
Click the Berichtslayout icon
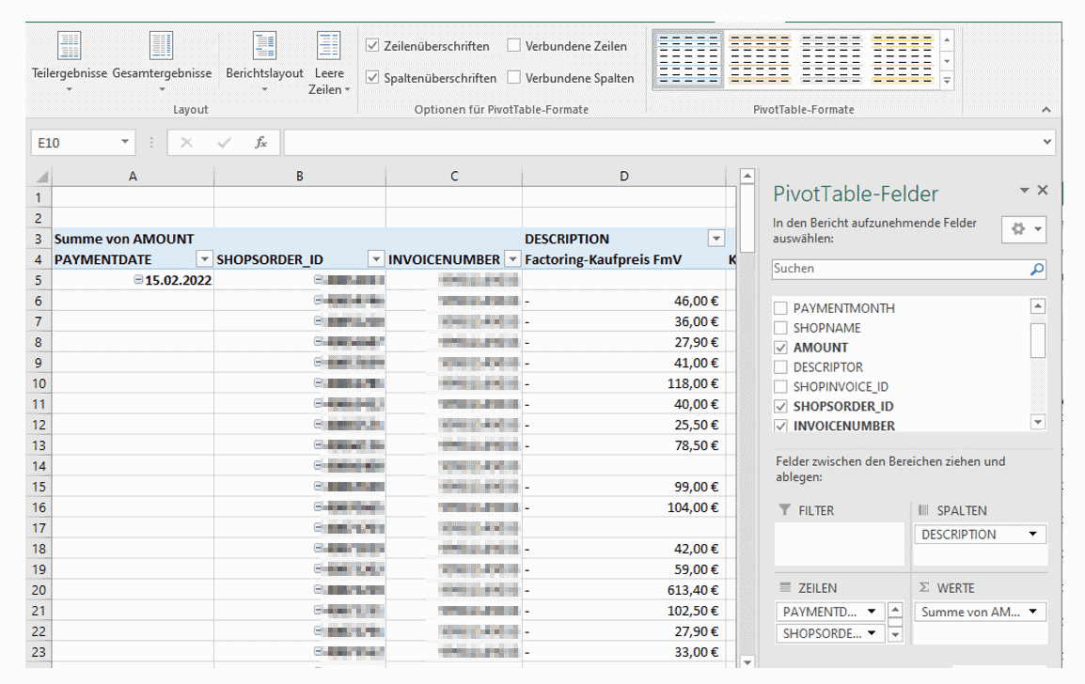[x=266, y=45]
